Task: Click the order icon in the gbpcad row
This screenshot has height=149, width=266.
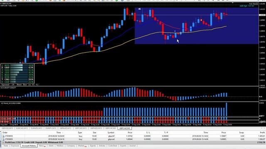Action: [x=3, y=139]
